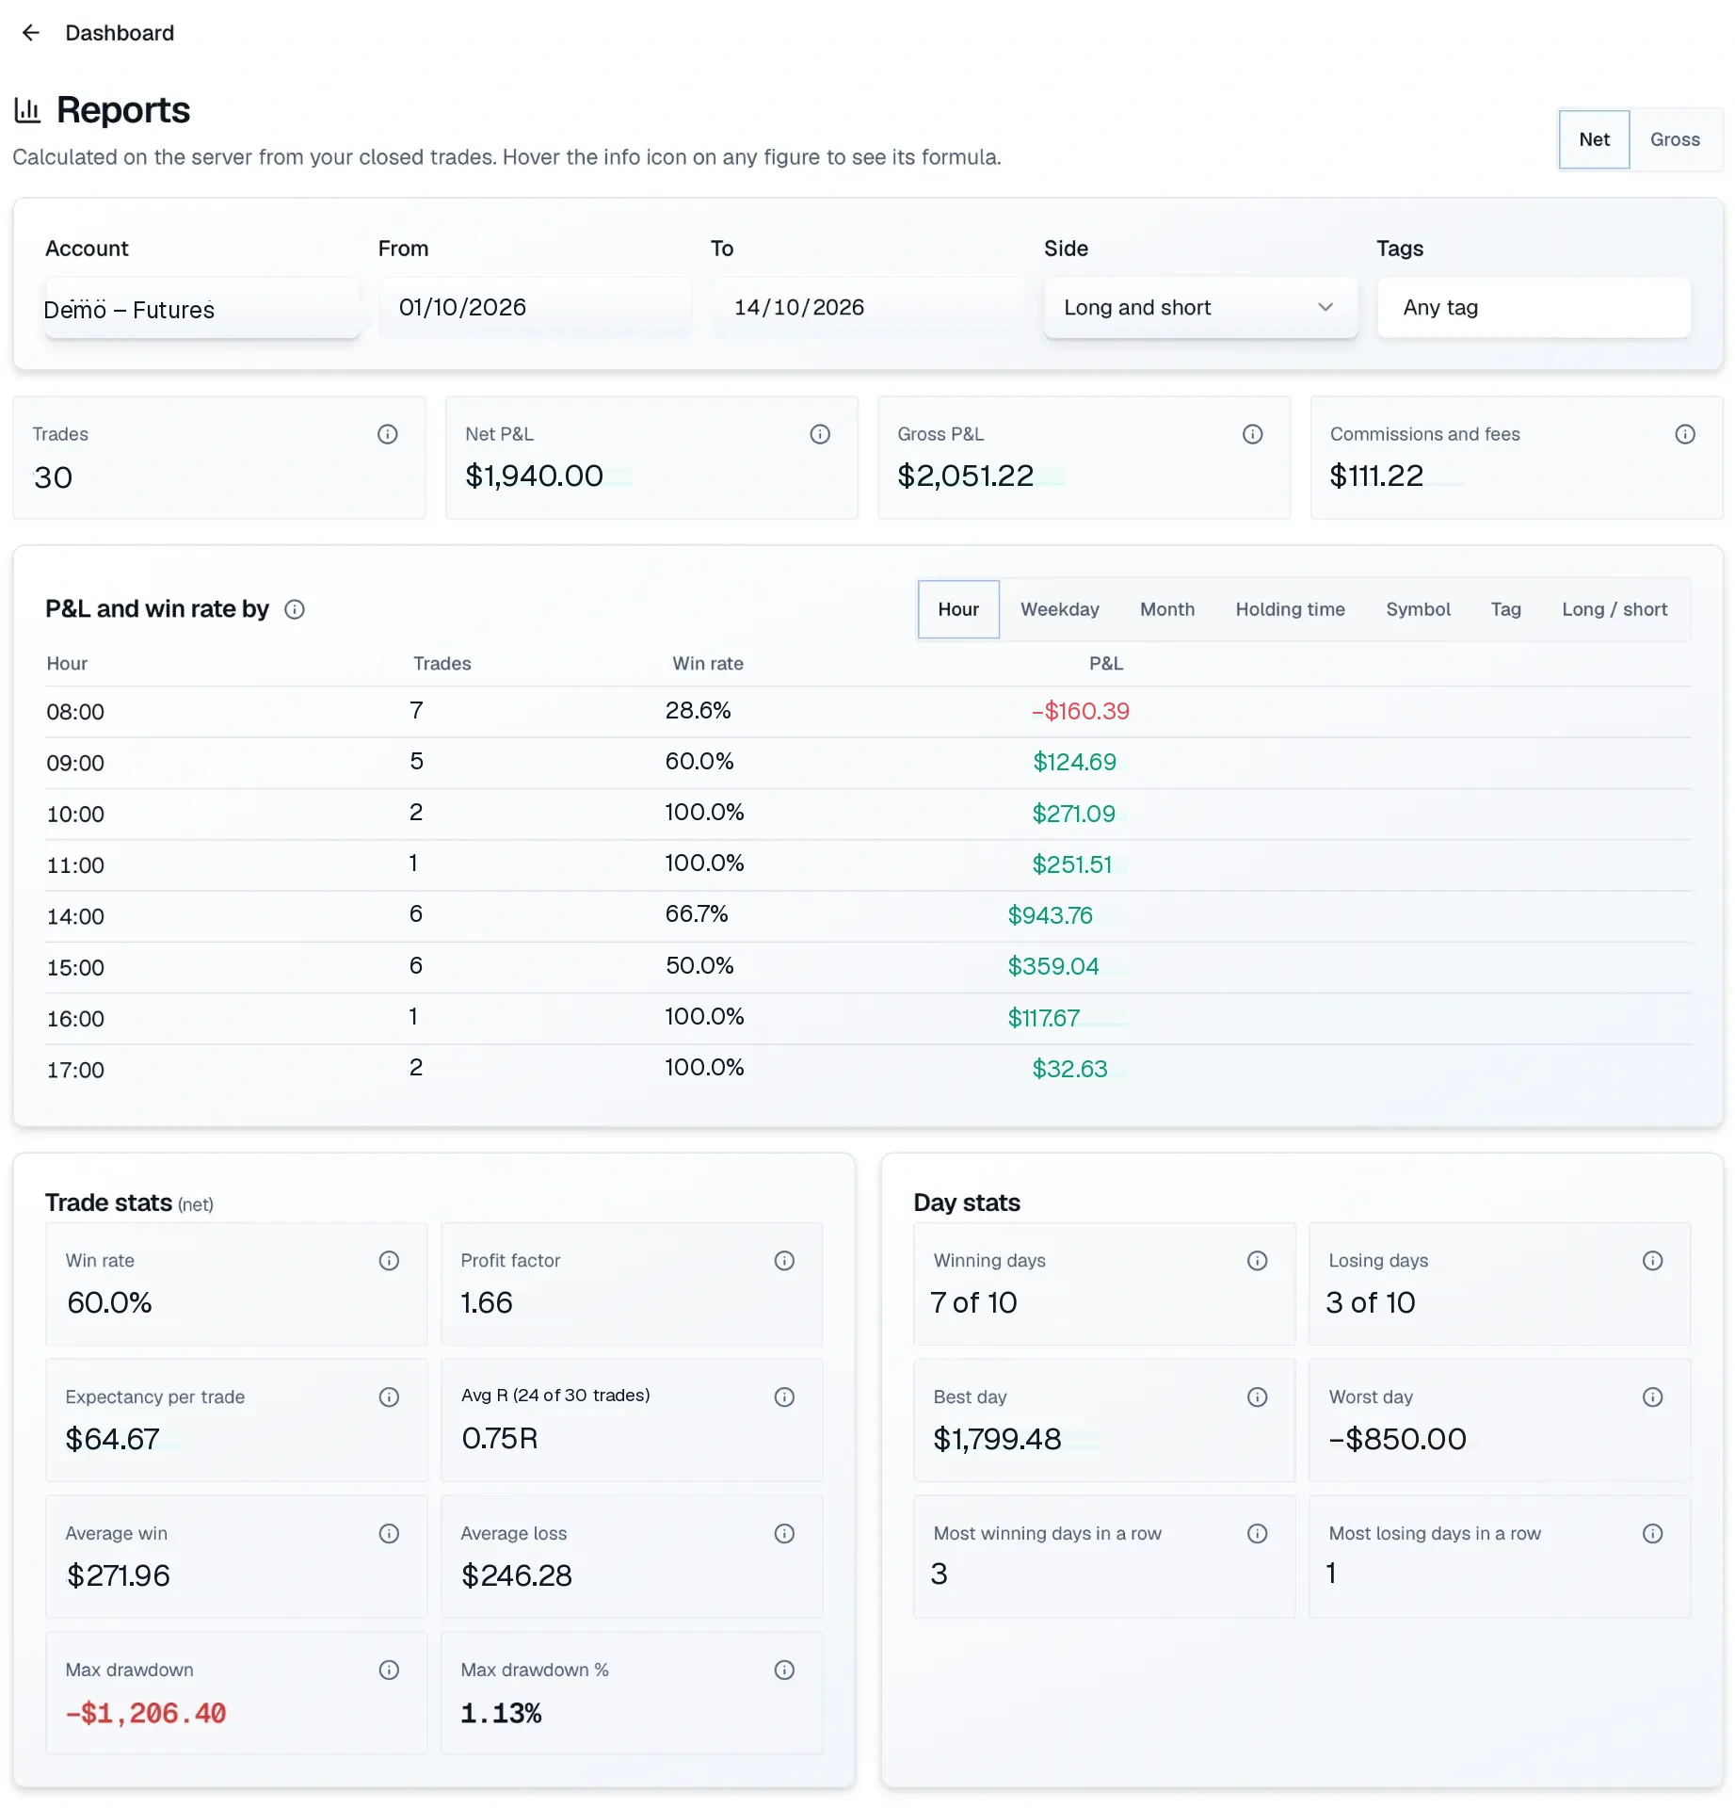
Task: Click the Trades card info icon
Action: 388,434
